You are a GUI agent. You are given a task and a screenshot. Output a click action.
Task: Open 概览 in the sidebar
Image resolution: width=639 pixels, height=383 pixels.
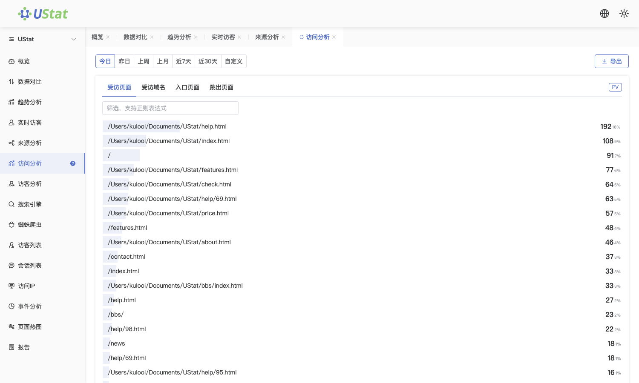pyautogui.click(x=43, y=61)
